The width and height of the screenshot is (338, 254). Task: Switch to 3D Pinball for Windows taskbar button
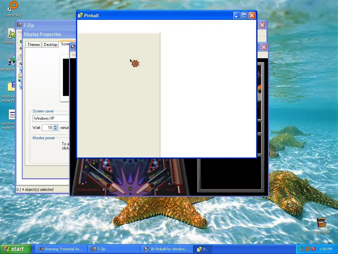coord(167,249)
